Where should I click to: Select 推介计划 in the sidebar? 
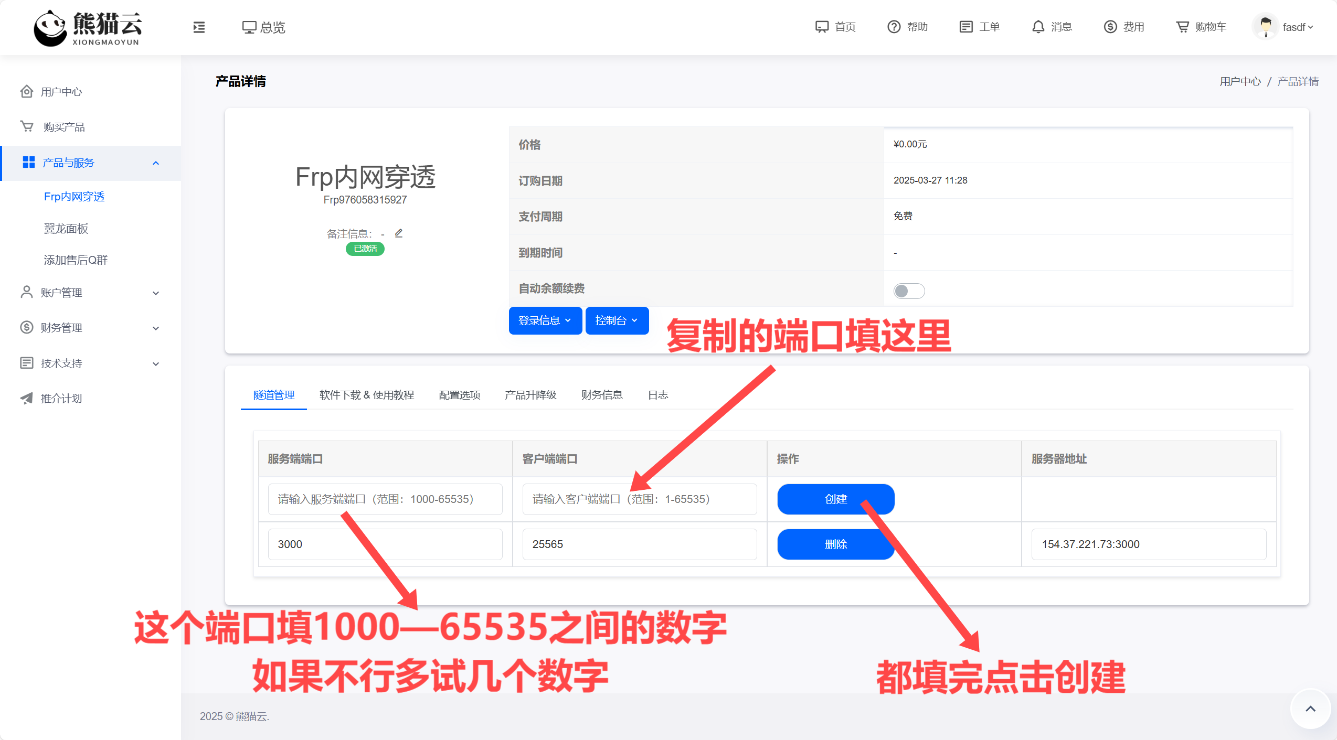pos(61,398)
